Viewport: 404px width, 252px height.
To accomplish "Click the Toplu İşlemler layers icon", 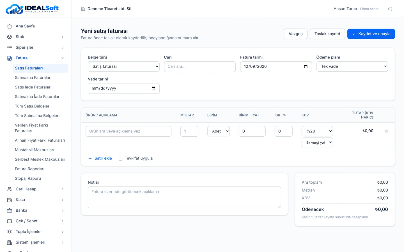I will tap(10, 232).
